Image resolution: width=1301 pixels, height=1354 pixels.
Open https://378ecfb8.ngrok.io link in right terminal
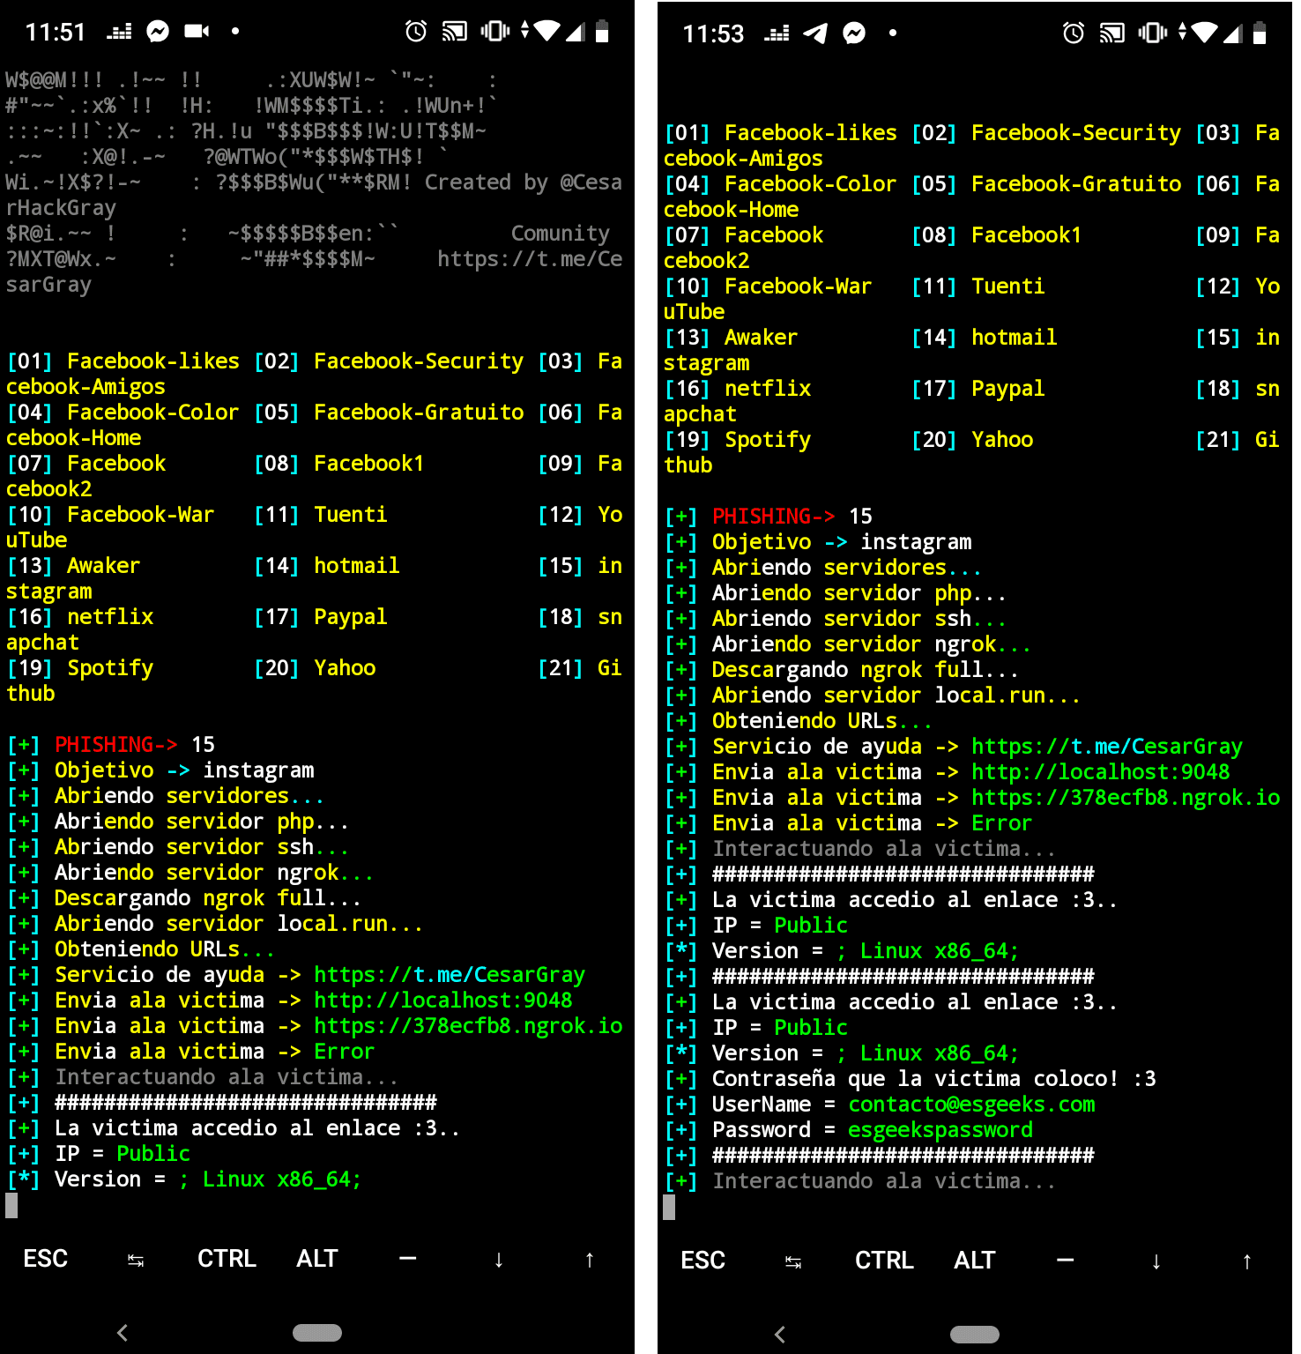(1126, 798)
